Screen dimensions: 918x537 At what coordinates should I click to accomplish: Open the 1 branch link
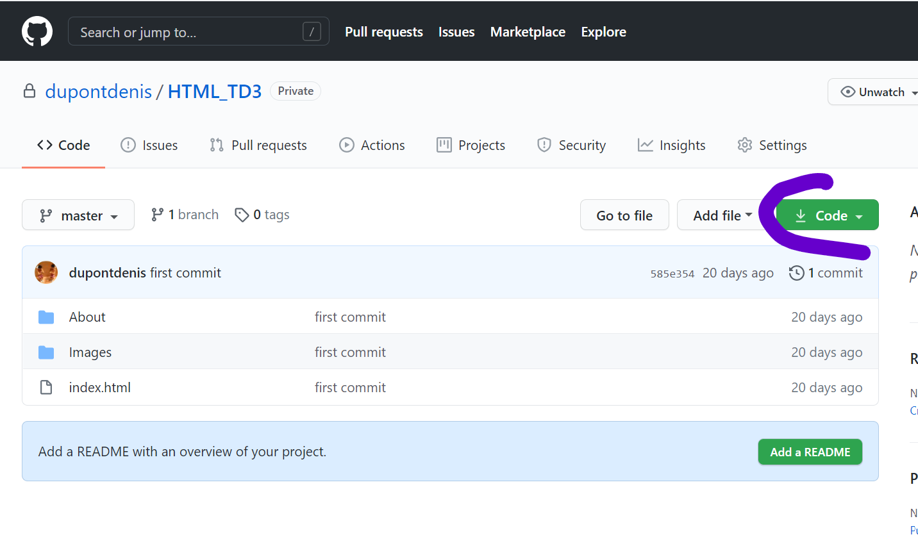tap(185, 215)
